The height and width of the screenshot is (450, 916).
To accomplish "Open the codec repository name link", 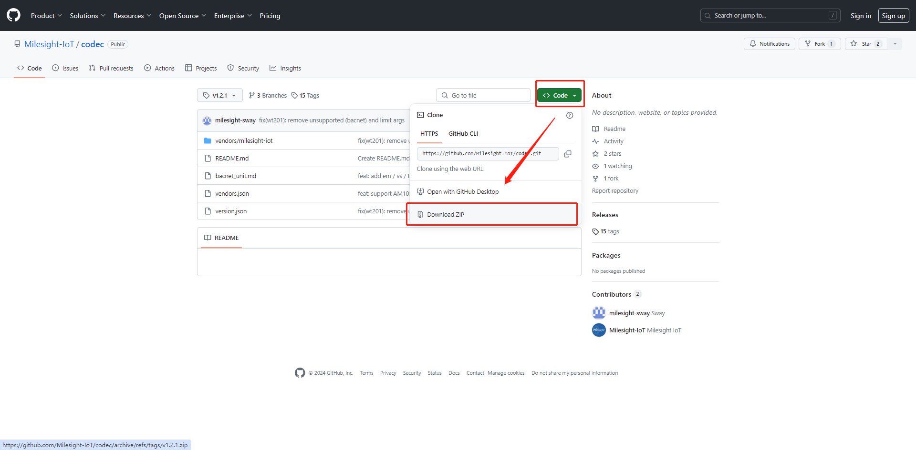I will click(93, 44).
